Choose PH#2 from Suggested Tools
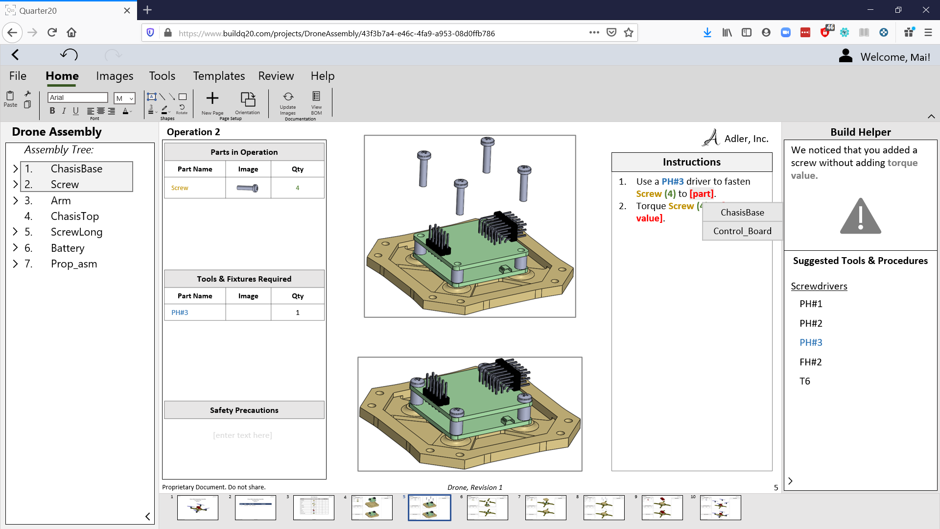 (x=811, y=323)
